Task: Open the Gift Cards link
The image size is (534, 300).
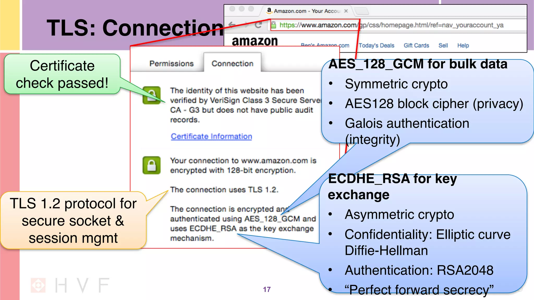Action: 416,46
